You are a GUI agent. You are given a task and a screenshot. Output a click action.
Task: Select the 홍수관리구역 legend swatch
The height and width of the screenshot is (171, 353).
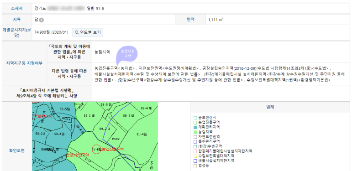click(195, 141)
